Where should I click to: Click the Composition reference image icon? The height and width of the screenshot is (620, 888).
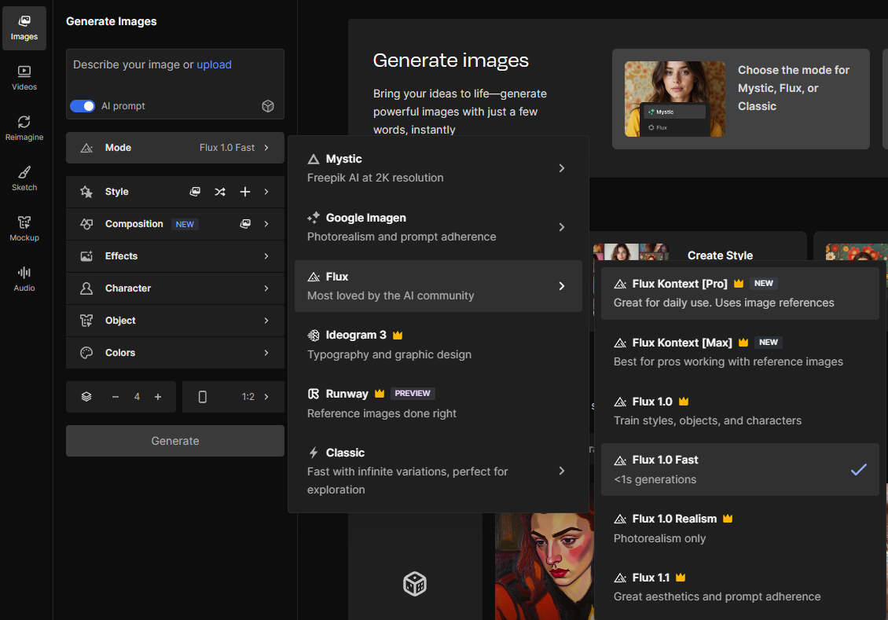coord(245,224)
